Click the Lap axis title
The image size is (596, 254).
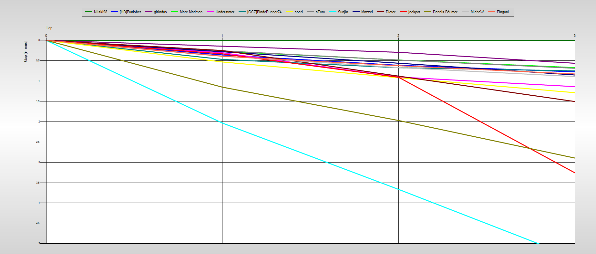(49, 28)
